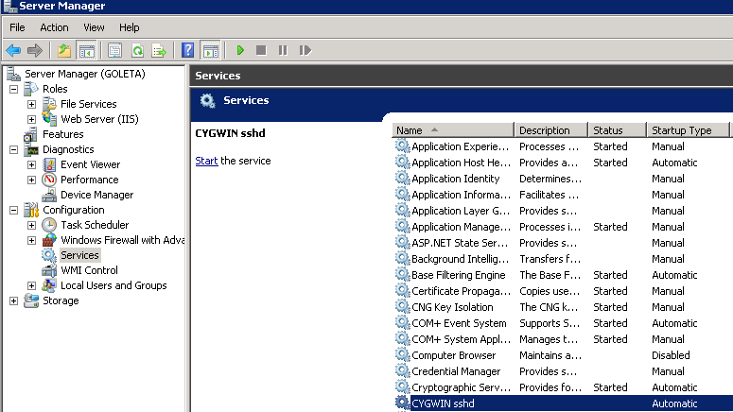Sort by Description column header

[550, 130]
